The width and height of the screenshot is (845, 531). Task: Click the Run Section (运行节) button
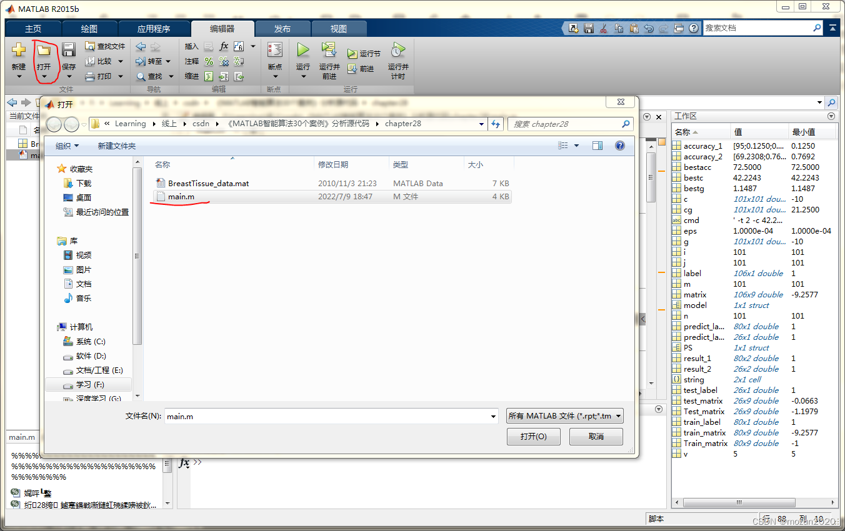(364, 54)
